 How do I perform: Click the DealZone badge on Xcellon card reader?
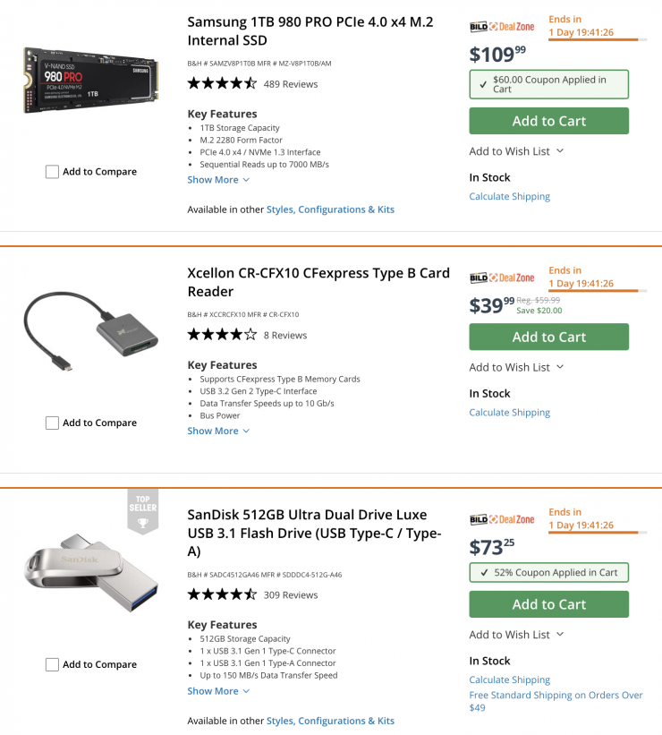pyautogui.click(x=502, y=278)
